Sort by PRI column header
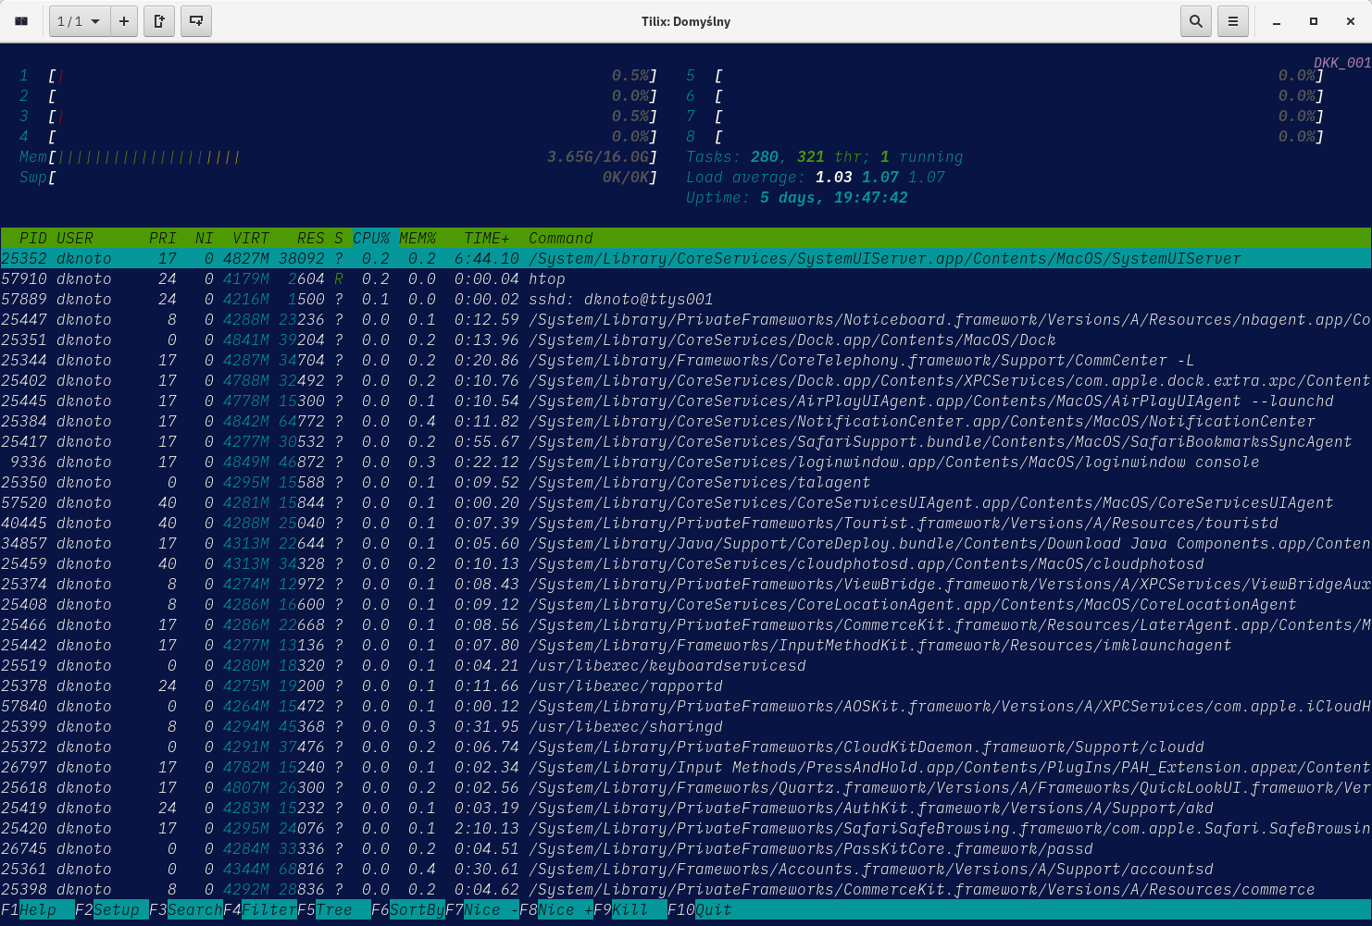 (163, 238)
